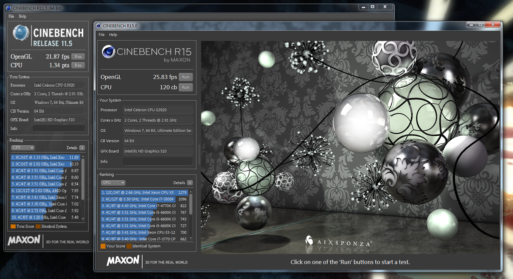Screen dimensions: 513x279
Task: Click the Info field in R15 system panel
Action: [x=157, y=161]
